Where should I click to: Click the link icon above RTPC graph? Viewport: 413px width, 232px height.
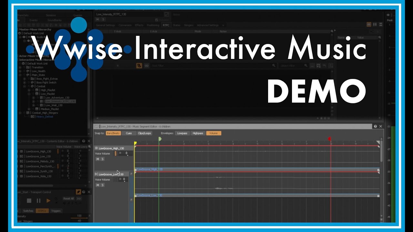click(146, 65)
